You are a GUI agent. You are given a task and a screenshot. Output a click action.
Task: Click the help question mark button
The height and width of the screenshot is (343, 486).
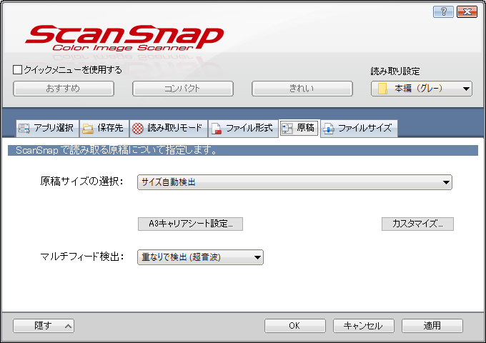click(443, 11)
